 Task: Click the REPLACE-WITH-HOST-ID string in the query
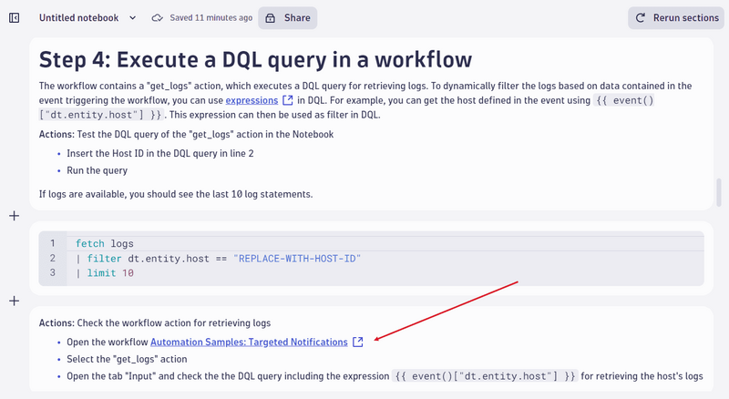pyautogui.click(x=297, y=259)
